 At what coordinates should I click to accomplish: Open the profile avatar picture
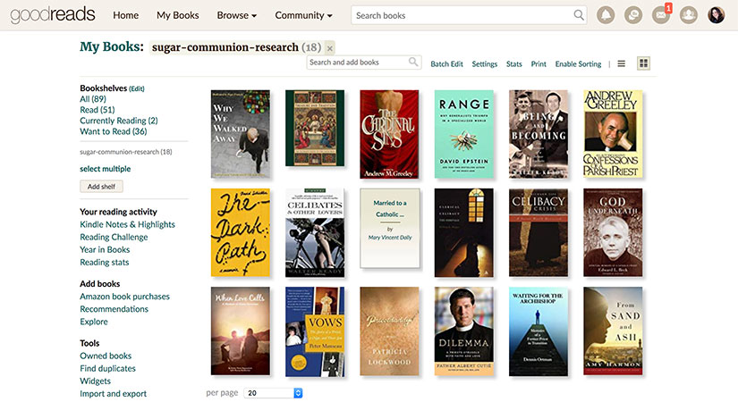tap(717, 15)
